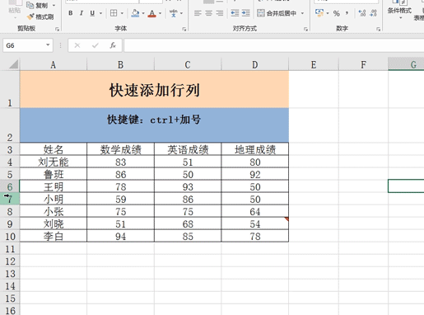Open insert function fx icon
This screenshot has width=424, height=315.
[x=113, y=45]
